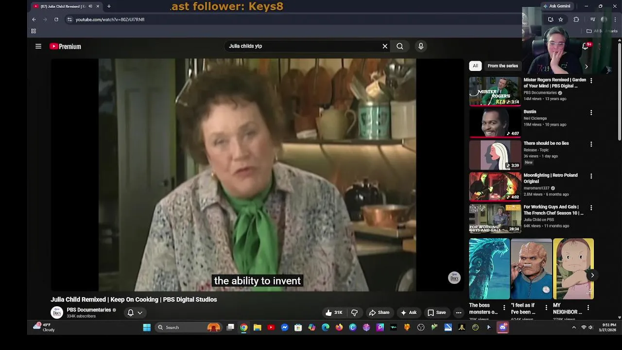
Task: Click the Docs watermark on the video
Action: tap(454, 278)
